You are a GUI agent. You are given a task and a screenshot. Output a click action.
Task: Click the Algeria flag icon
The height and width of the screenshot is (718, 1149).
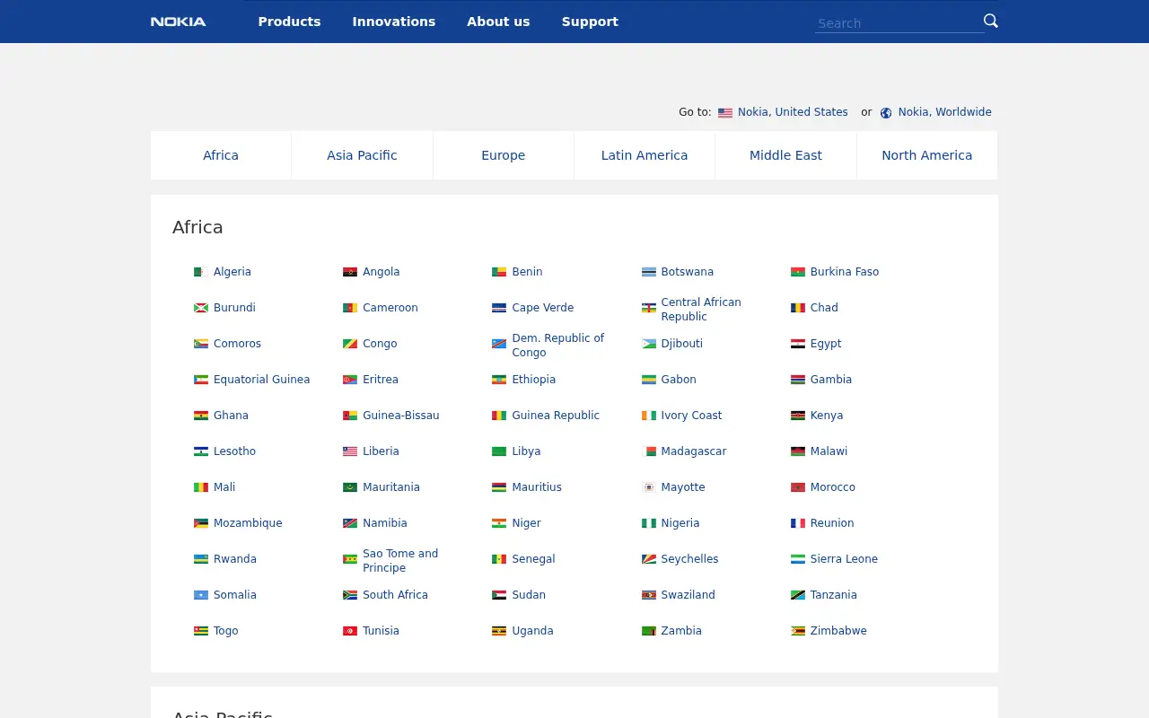pos(201,272)
